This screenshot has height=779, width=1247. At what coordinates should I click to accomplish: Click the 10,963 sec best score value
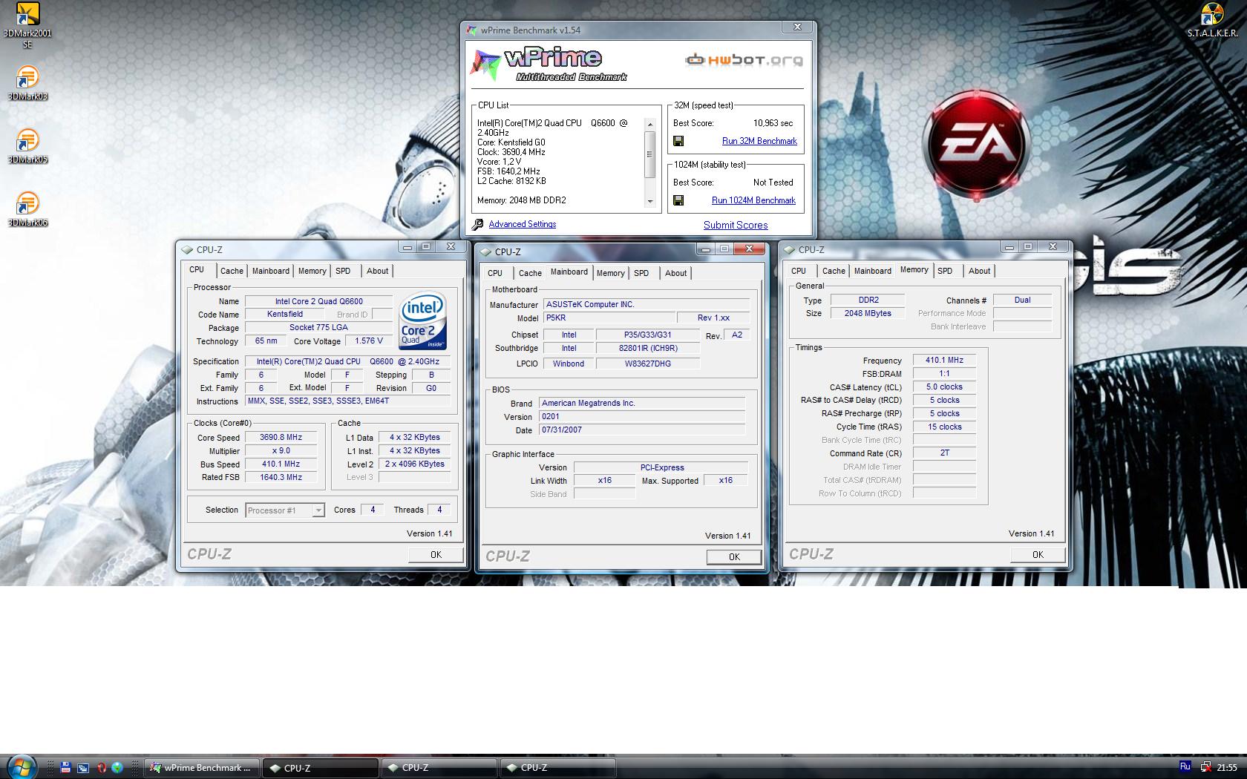(x=773, y=123)
